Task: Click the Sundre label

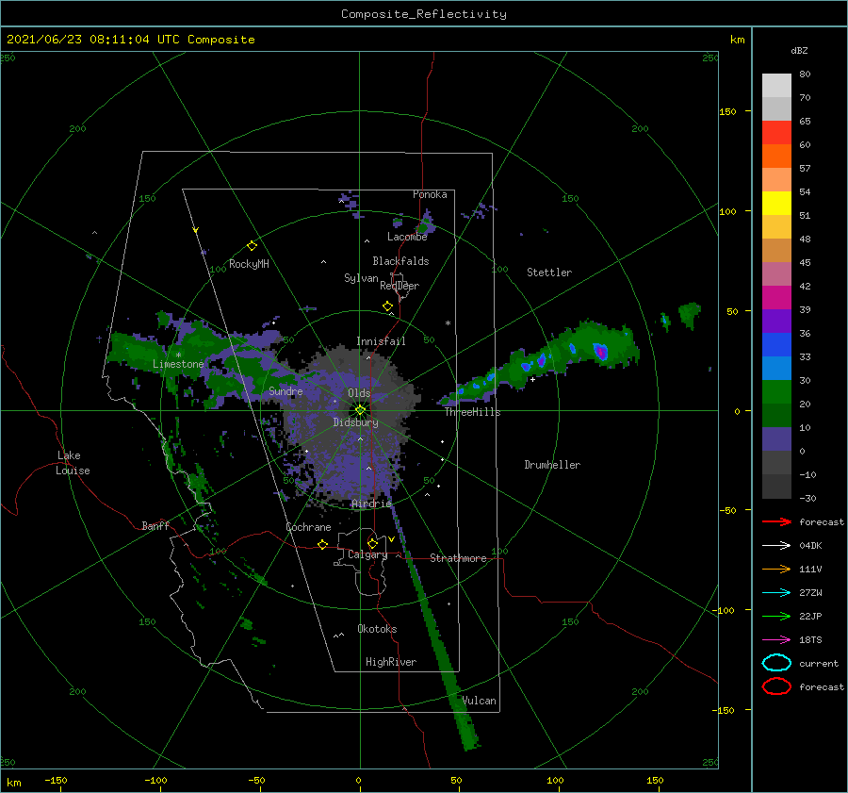Action: click(285, 390)
